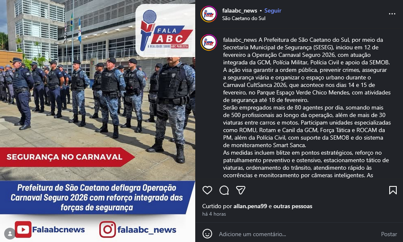Viewport: 403px width, 242px height.
Task: Share post using paper plane icon
Action: coord(241,190)
